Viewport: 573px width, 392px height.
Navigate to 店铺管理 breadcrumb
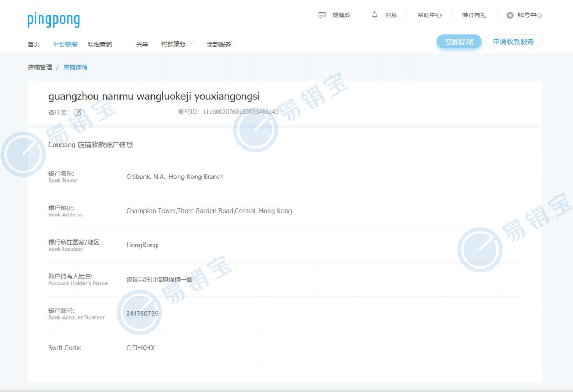coord(40,67)
